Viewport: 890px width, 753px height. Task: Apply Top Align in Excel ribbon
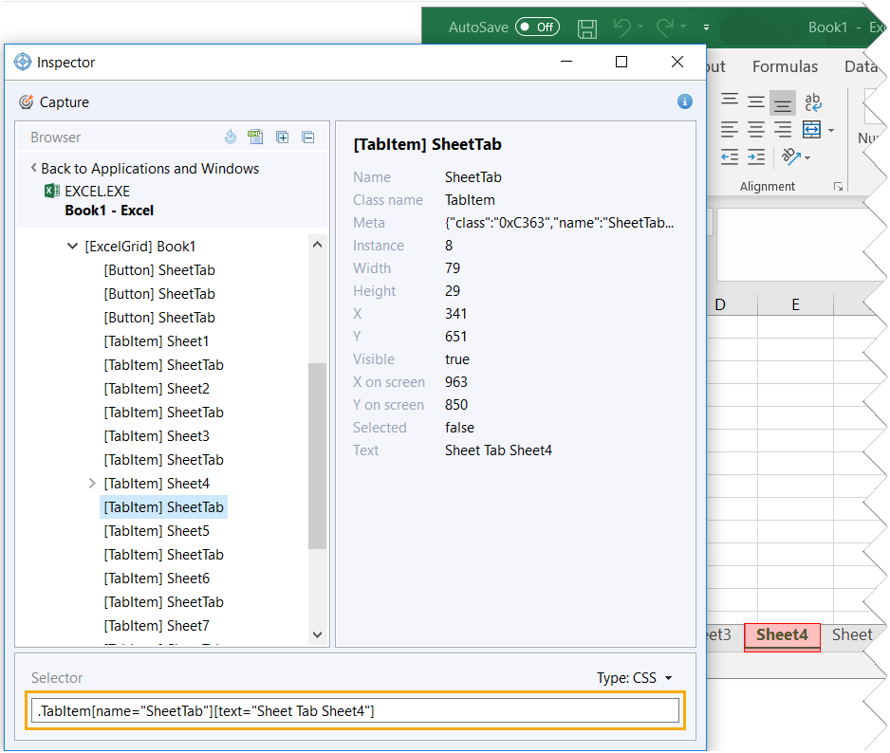coord(730,101)
